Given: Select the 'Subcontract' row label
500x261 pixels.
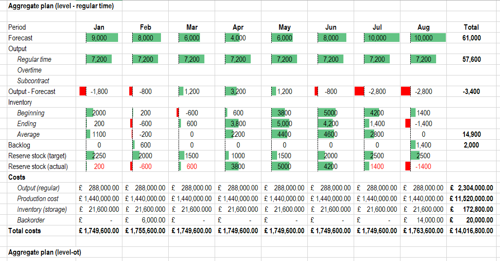Looking at the screenshot, I should pyautogui.click(x=33, y=81).
